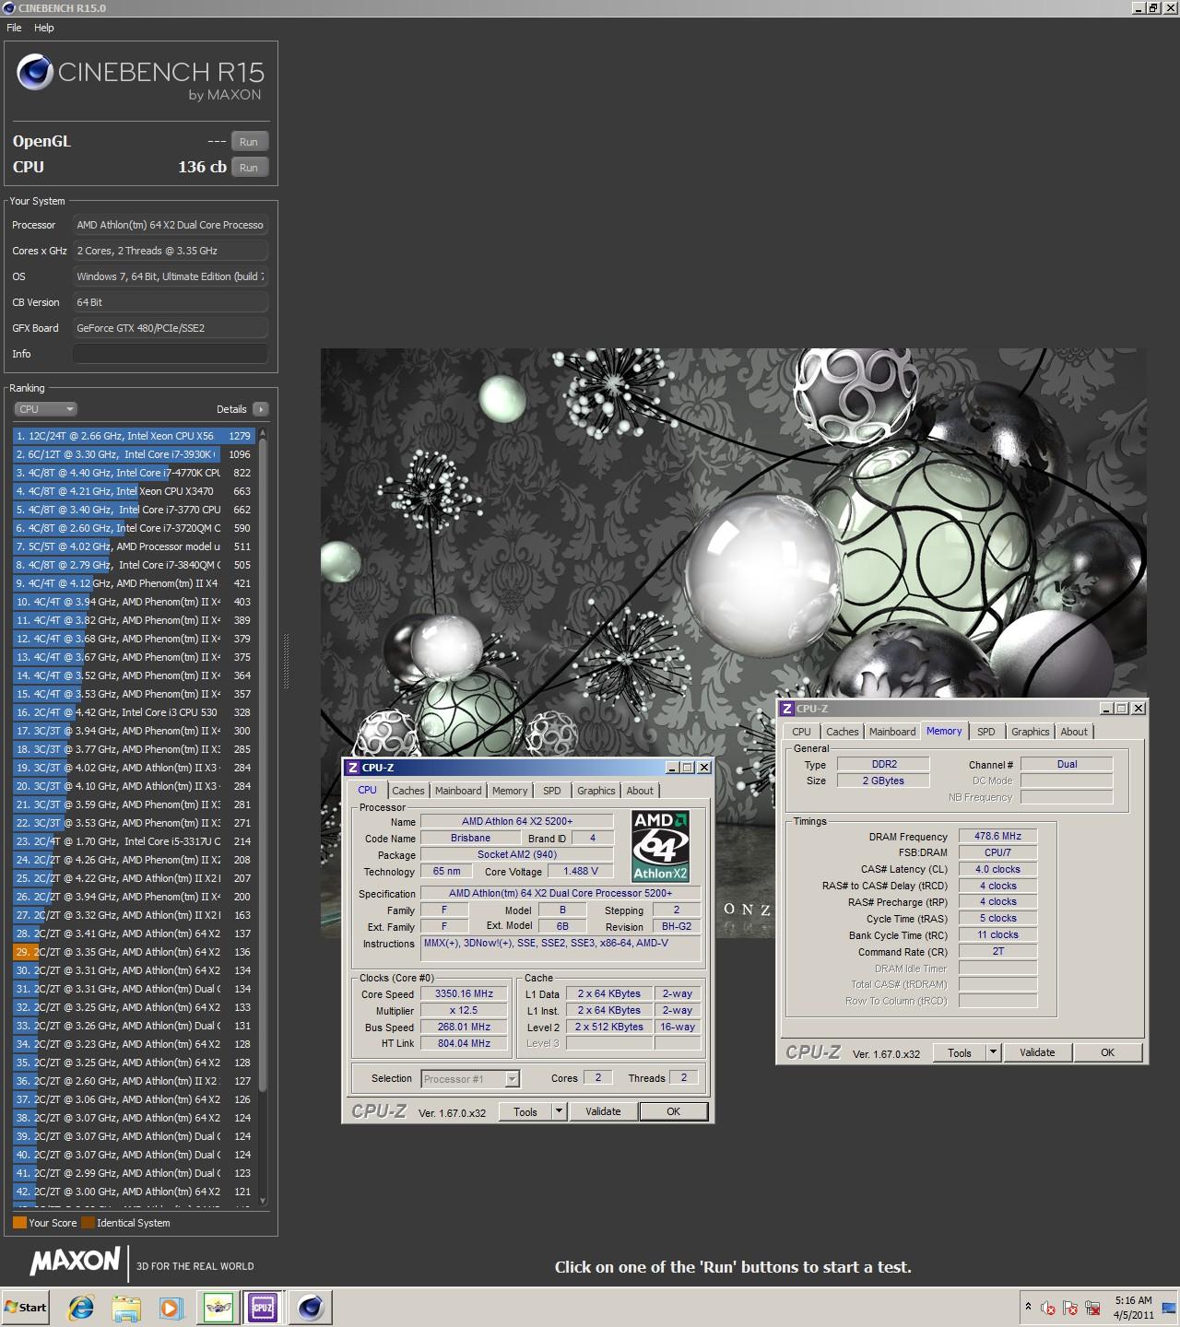Open About tab in CPU-Z CPU window
Image resolution: width=1180 pixels, height=1327 pixels.
tap(640, 791)
